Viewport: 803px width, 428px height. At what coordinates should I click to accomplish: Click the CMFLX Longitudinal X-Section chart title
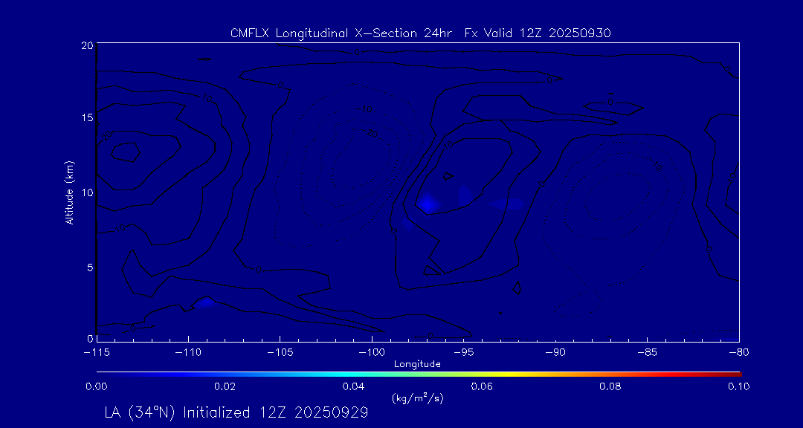pyautogui.click(x=421, y=33)
